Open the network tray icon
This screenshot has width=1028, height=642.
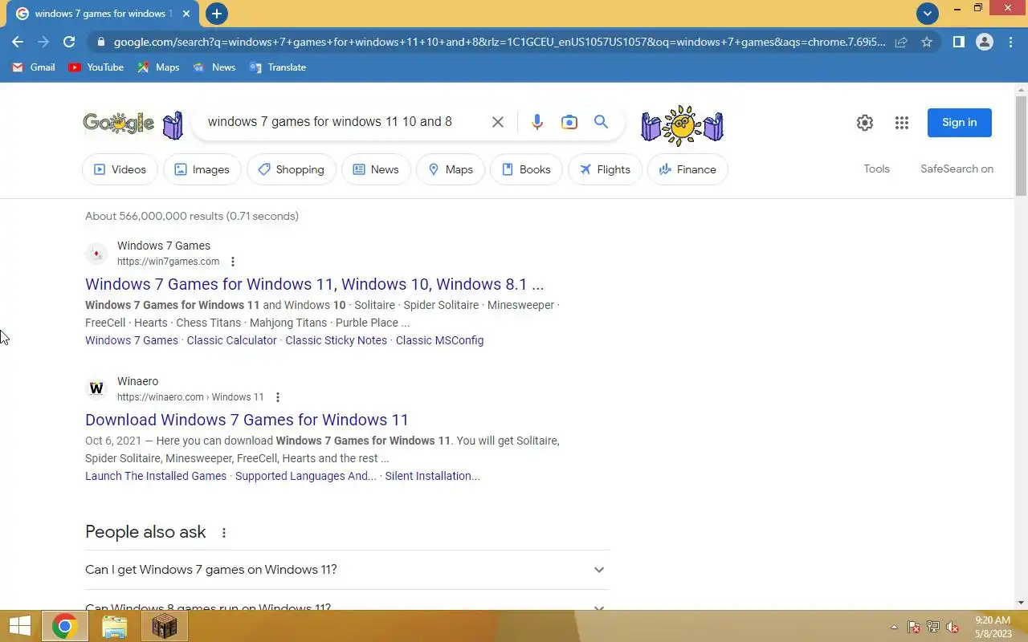tap(933, 628)
